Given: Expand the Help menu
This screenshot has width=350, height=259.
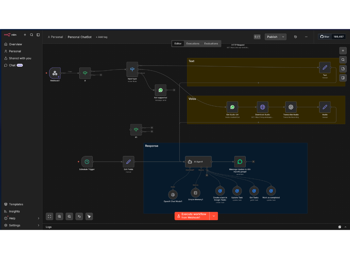Looking at the screenshot, I should [x=21, y=219].
